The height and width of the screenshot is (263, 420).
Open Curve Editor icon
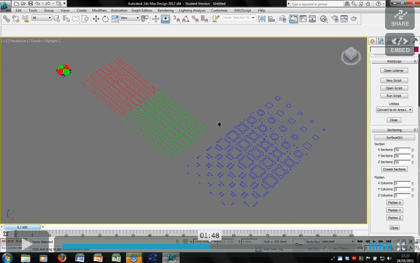coord(303,18)
